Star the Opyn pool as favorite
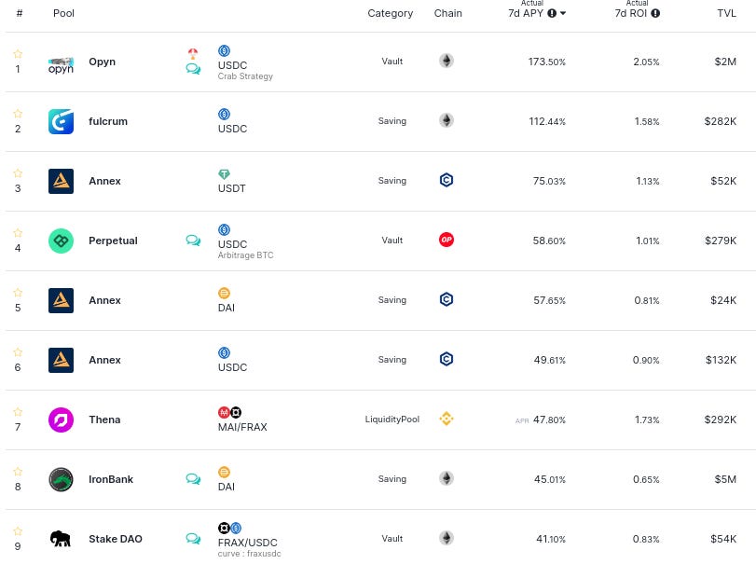The image size is (756, 564). point(18,53)
